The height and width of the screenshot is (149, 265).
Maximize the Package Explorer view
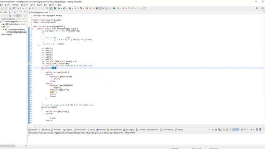[x=25, y=12]
